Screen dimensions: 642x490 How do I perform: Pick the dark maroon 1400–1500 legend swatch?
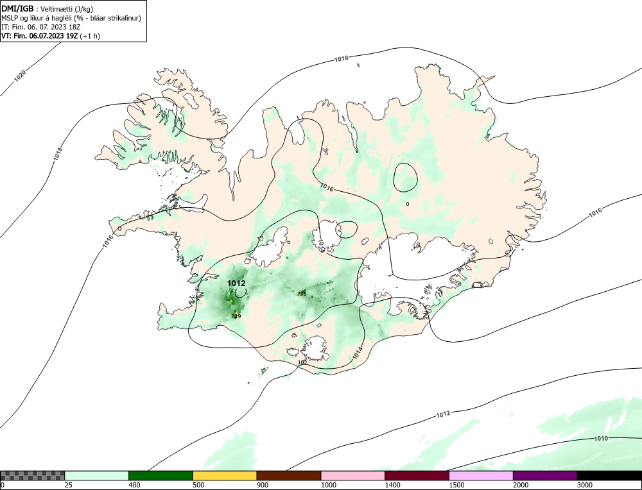(x=417, y=475)
